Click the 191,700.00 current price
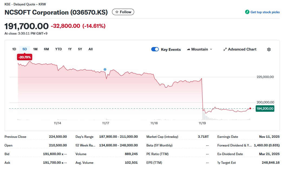Image resolution: width=283 pixels, height=170 pixels. pyautogui.click(x=27, y=26)
